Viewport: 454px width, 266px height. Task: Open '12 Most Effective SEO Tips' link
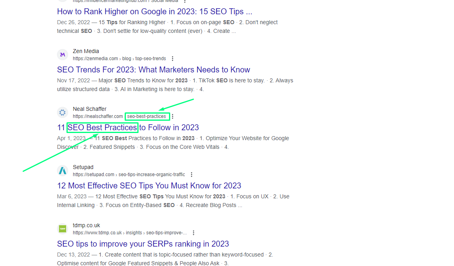pyautogui.click(x=149, y=186)
